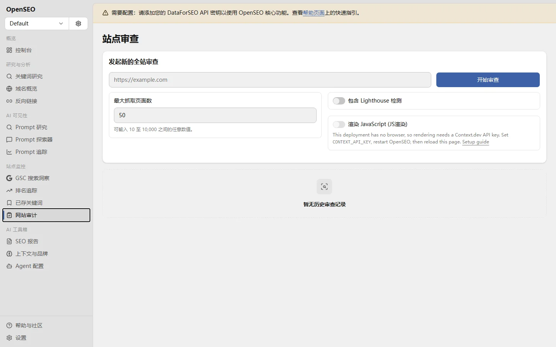Click the Agent 配置 robot icon

(9, 266)
